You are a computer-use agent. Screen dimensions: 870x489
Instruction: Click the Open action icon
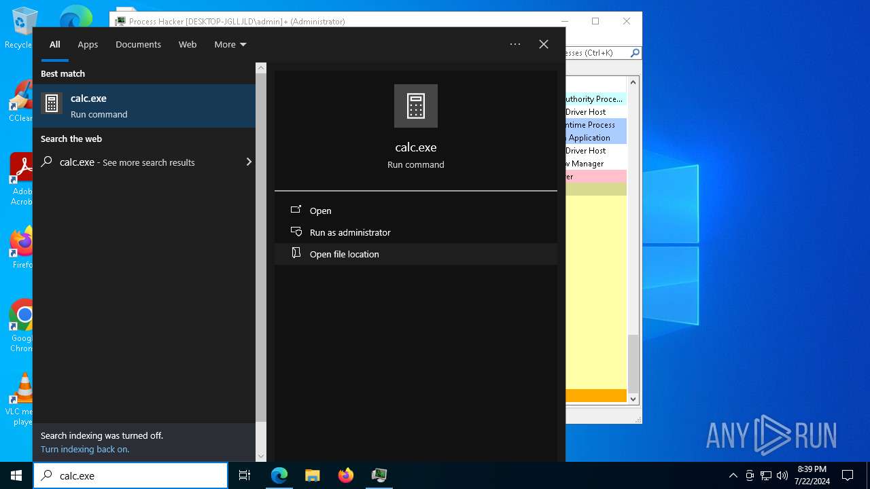point(296,210)
